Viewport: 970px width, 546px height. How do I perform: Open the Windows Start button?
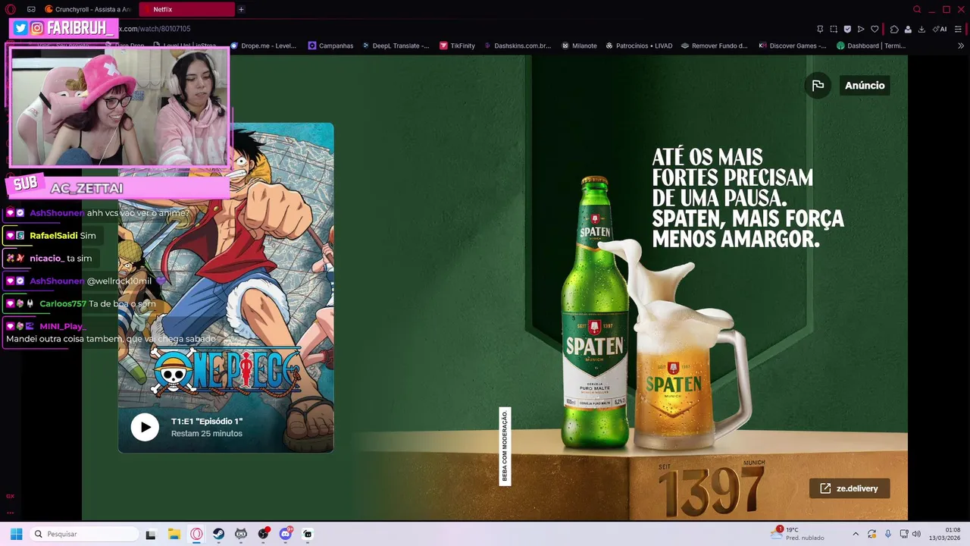pos(16,534)
